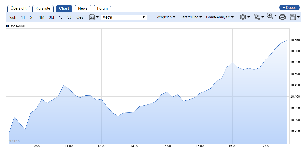Expand the Vergleich dropdown
Image resolution: width=304 pixels, height=149 pixels.
(x=166, y=17)
